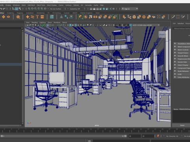Expand the Mesh Controls section
The width and height of the screenshot is (190, 142).
coord(182,50)
